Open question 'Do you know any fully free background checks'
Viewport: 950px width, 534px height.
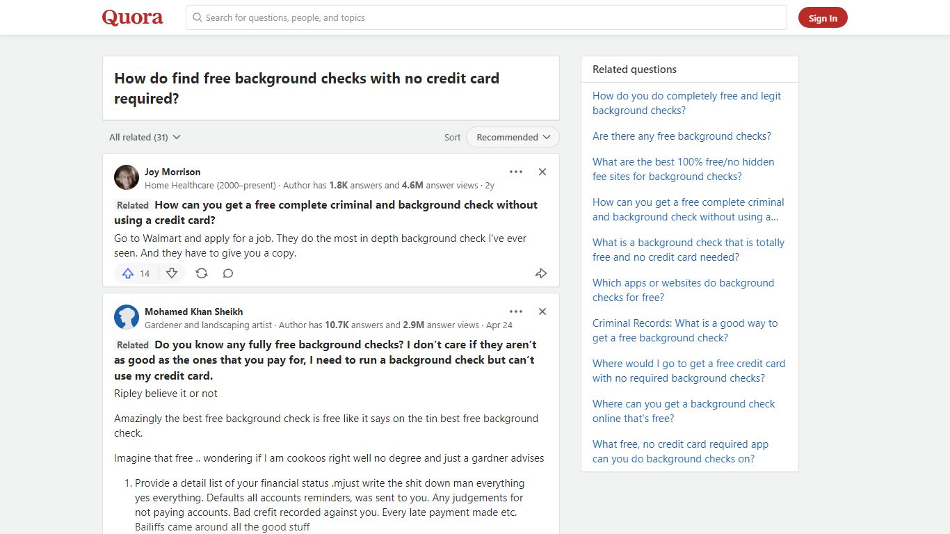tap(325, 360)
